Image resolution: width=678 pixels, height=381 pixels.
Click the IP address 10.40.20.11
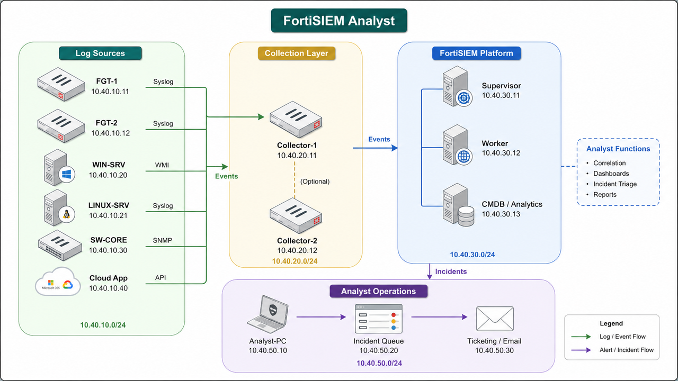click(x=297, y=156)
